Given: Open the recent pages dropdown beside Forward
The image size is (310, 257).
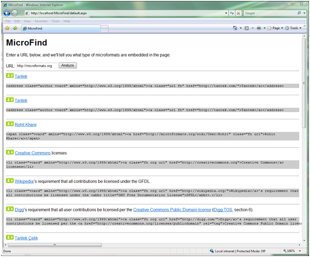Looking at the screenshot, I should (x=20, y=13).
